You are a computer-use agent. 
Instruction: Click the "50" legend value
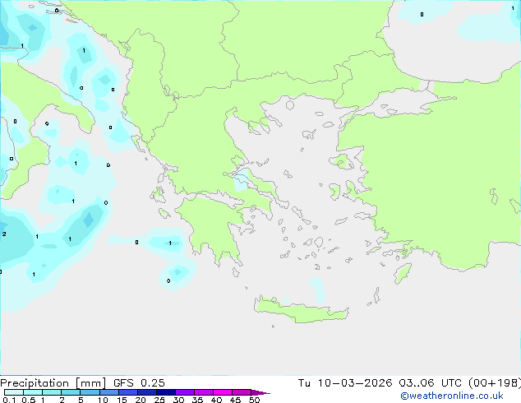(x=254, y=400)
